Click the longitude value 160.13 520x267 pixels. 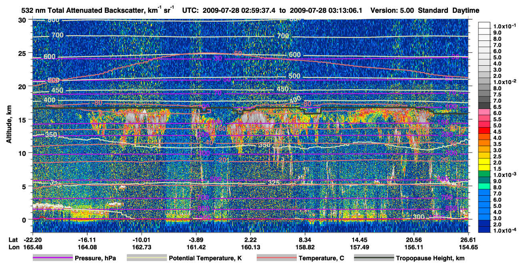click(250, 247)
